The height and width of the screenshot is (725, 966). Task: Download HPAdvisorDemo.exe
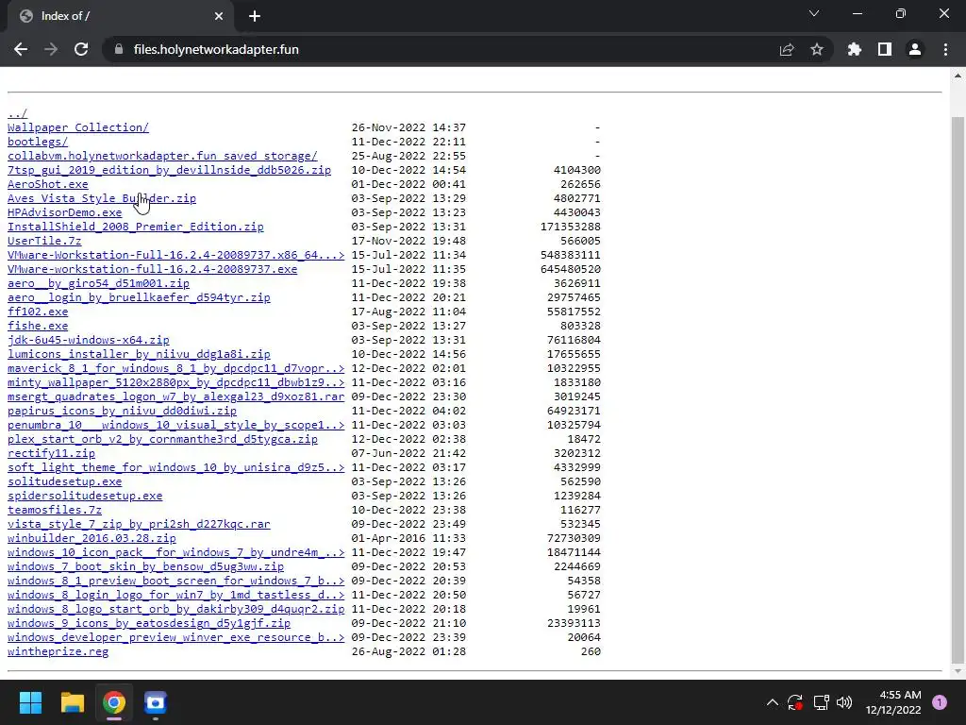click(65, 212)
